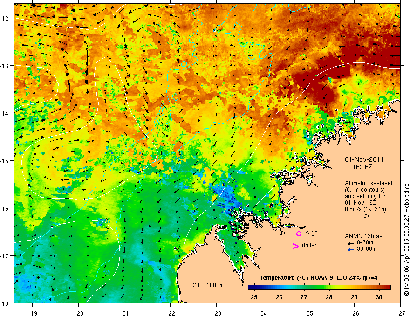This screenshot has width=410, height=317.
Task: Click the vertical IMOS copyright timestamp text
Action: [x=406, y=239]
